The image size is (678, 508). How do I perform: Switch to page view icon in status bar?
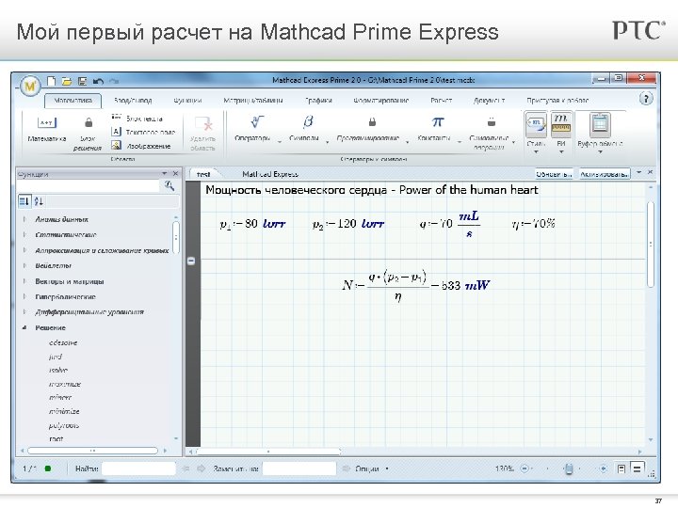tap(621, 468)
